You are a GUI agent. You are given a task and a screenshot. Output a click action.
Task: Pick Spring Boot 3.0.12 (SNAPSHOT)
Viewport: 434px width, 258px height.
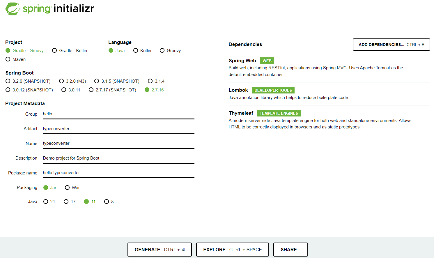click(x=29, y=90)
